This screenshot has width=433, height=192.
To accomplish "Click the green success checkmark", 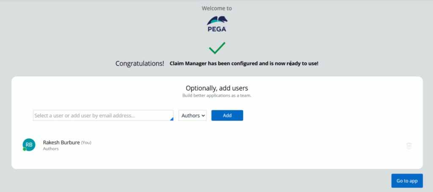I will (x=217, y=48).
